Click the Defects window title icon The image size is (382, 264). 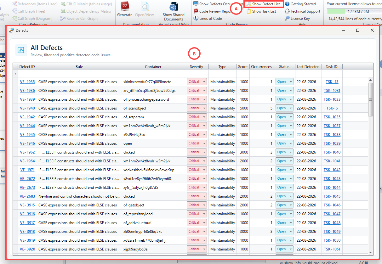pos(12,30)
